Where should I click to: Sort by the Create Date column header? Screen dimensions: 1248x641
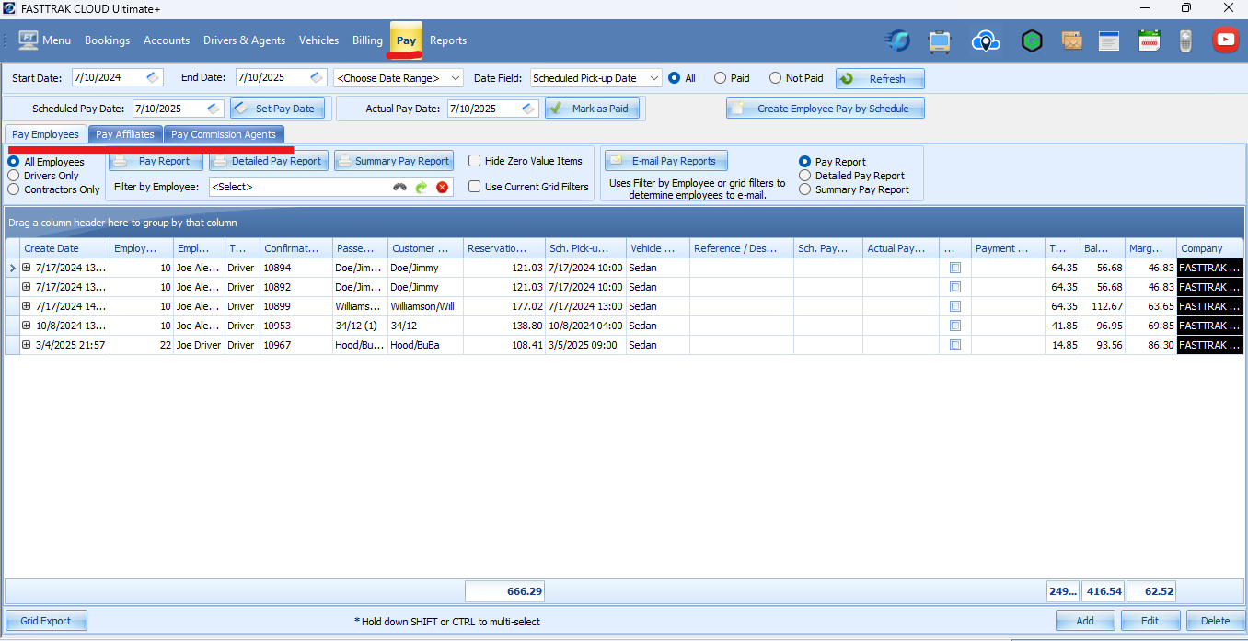pyautogui.click(x=64, y=248)
